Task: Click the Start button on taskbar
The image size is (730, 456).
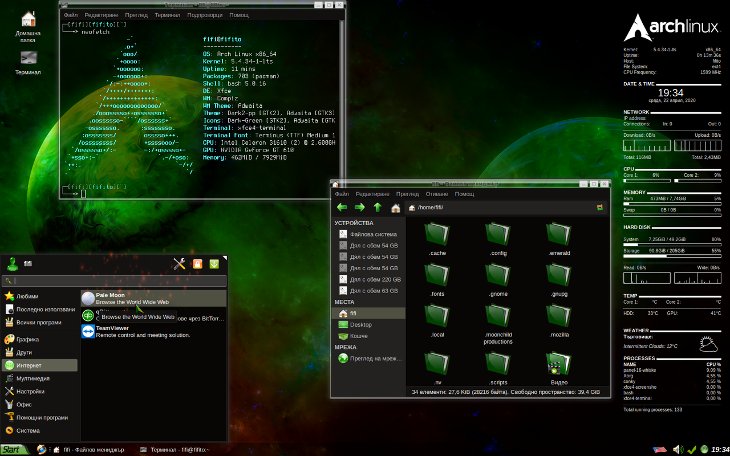Action: pos(15,450)
